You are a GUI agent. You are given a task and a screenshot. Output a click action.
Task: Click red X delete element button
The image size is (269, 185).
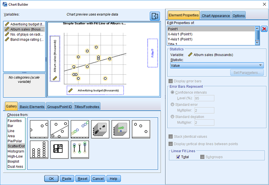pos(264,29)
